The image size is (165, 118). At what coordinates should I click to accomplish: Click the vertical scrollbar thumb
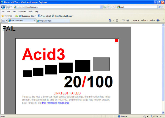tap(163, 63)
